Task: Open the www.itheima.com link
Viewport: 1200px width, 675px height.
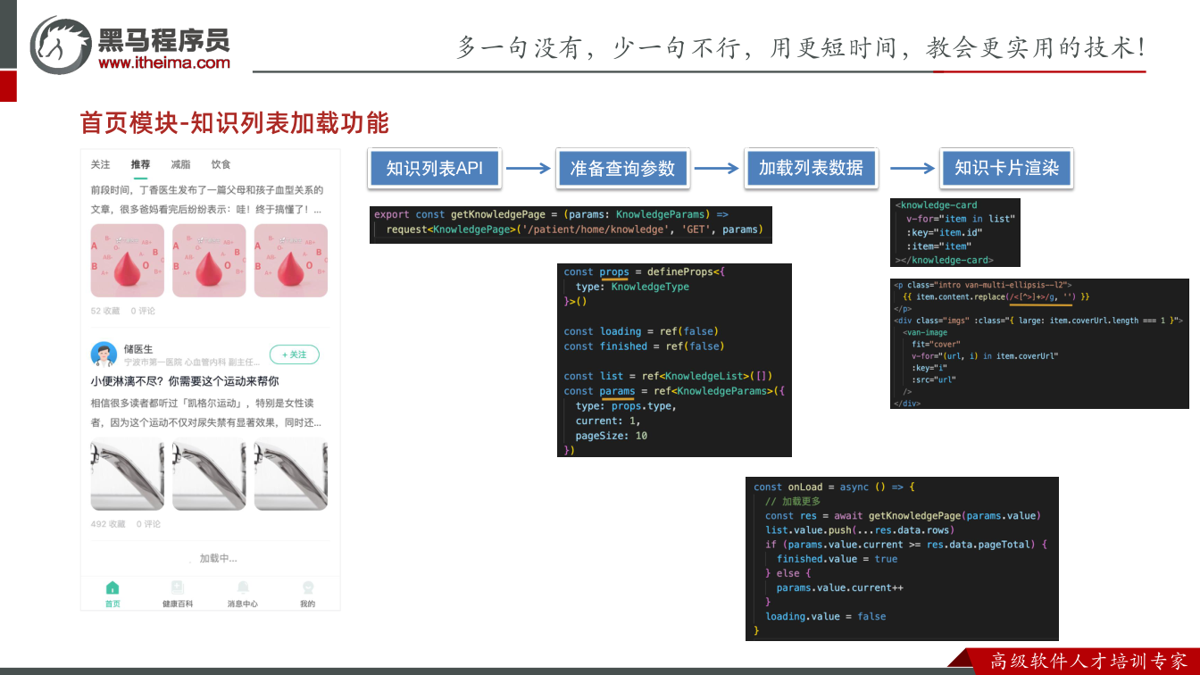Action: tap(164, 62)
